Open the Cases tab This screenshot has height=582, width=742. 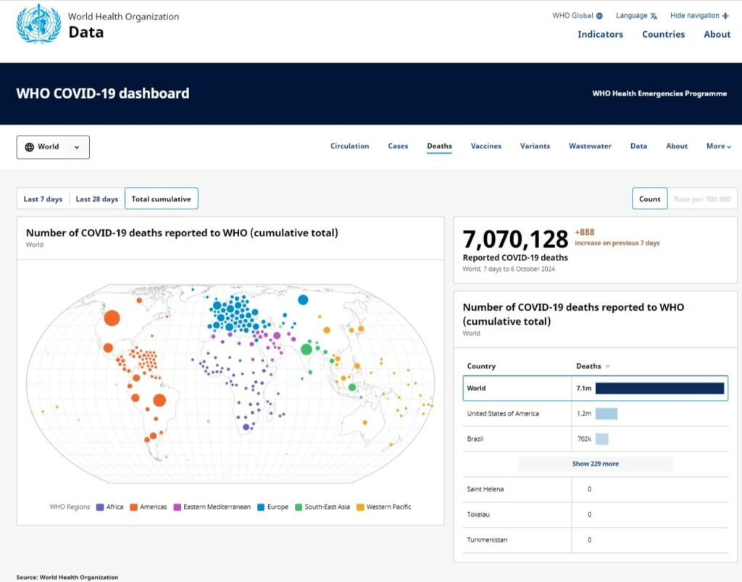tap(398, 146)
